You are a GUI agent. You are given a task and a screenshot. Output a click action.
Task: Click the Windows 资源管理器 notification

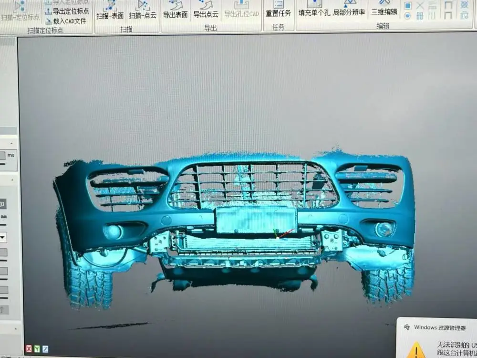pyautogui.click(x=437, y=338)
